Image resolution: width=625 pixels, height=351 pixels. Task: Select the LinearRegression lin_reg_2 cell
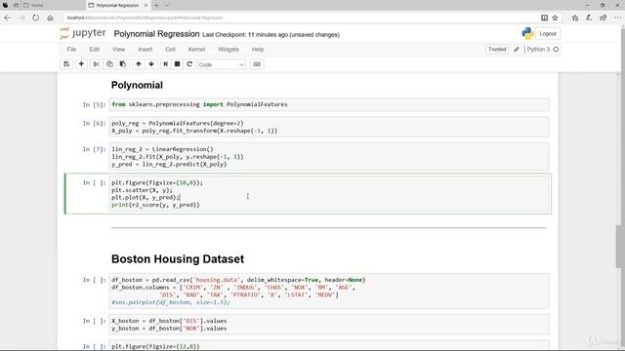[x=329, y=157]
